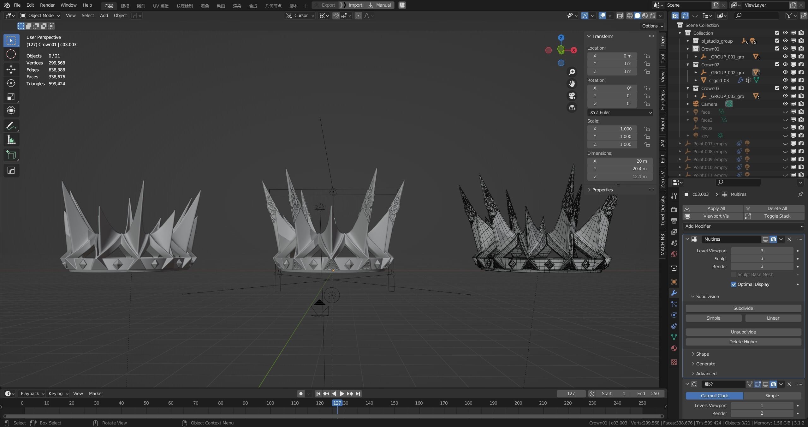The width and height of the screenshot is (808, 427).
Task: Open the Playback dropdown menu
Action: point(32,394)
